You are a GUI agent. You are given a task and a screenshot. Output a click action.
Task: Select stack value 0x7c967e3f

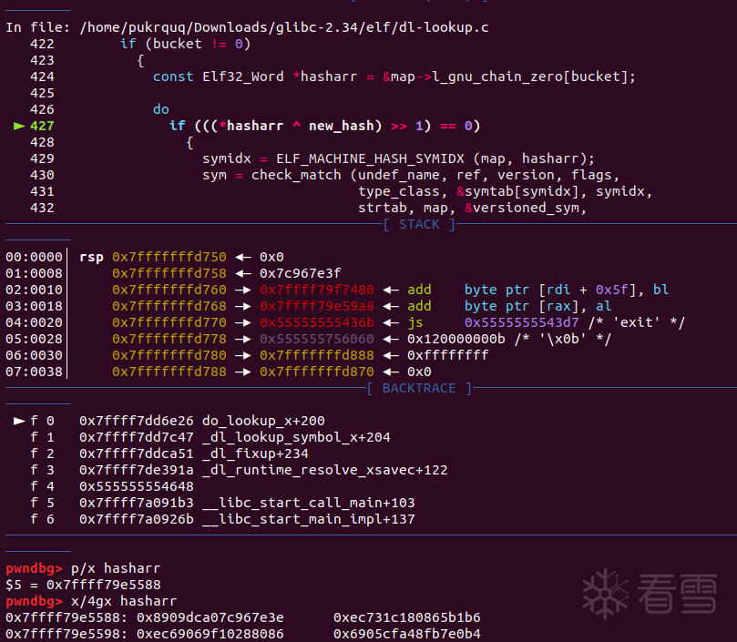(x=301, y=273)
